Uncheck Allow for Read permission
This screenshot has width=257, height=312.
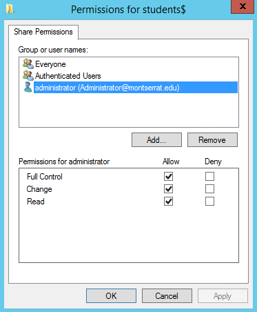coord(168,202)
